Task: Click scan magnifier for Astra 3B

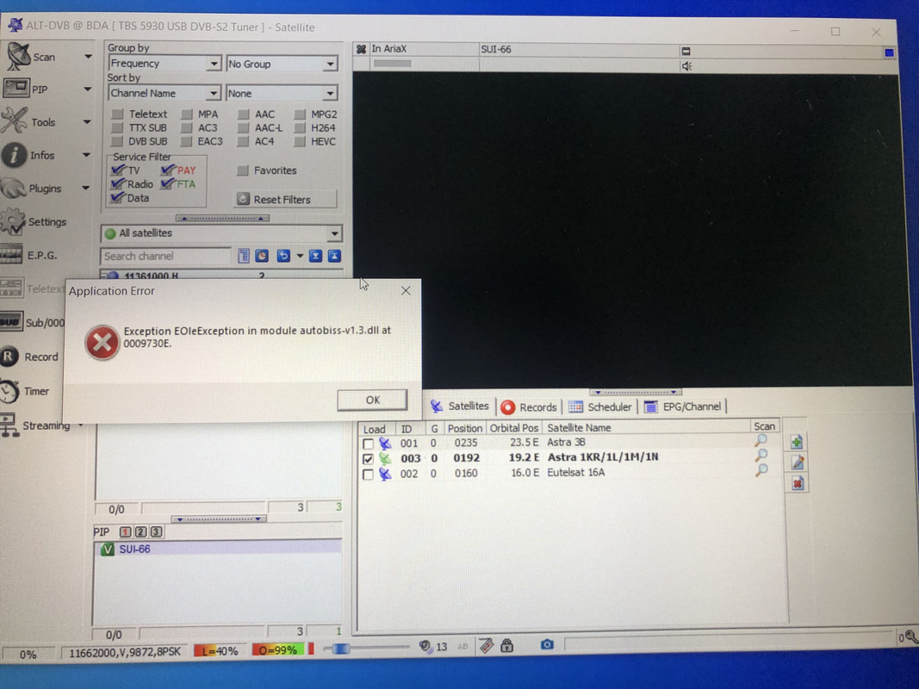Action: [761, 441]
